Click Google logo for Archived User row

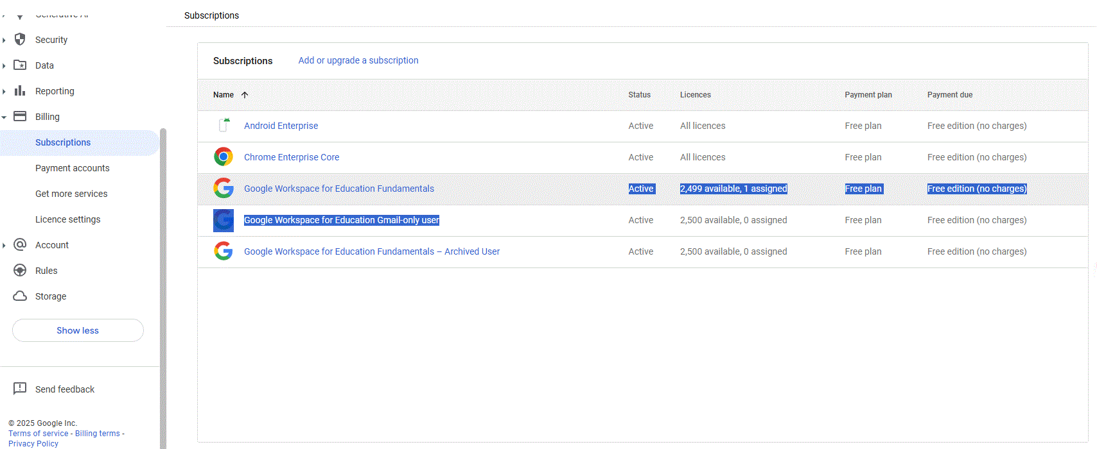coord(224,251)
